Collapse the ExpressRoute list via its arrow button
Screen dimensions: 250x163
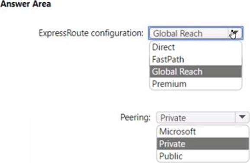point(235,33)
